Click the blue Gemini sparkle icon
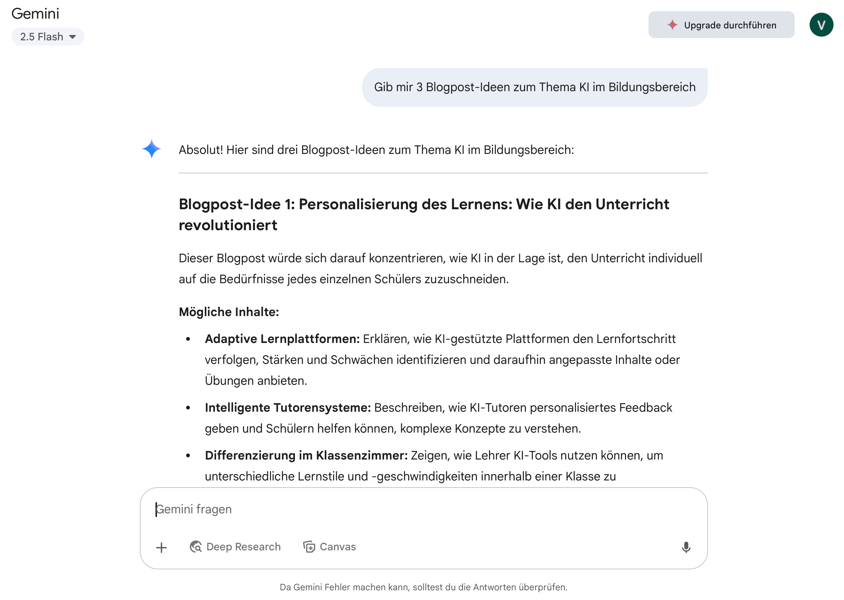 click(x=151, y=149)
